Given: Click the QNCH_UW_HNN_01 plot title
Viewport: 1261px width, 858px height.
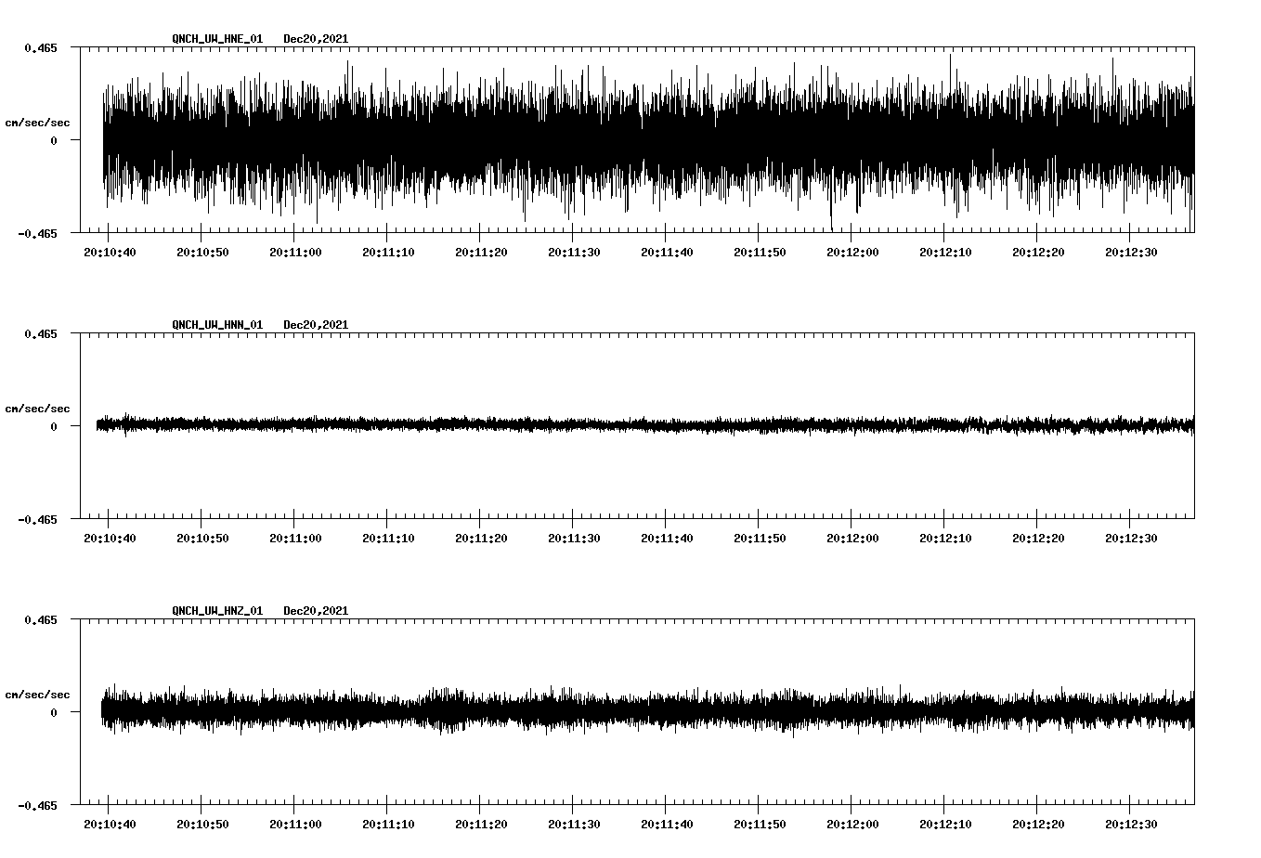Looking at the screenshot, I should [217, 325].
